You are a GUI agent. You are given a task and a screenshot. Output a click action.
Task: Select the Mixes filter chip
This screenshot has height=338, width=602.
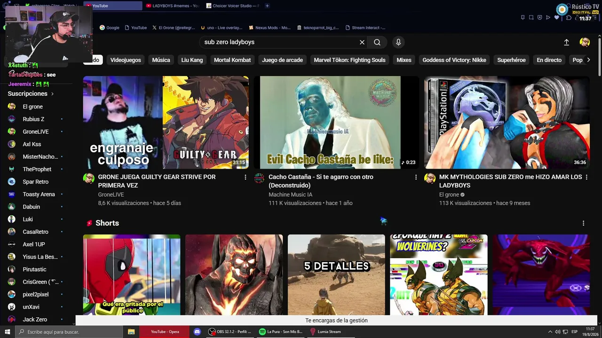click(x=404, y=60)
